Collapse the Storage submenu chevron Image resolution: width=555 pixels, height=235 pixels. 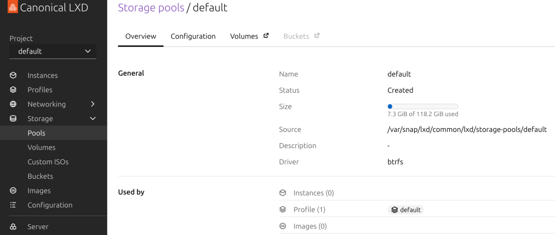click(x=93, y=119)
